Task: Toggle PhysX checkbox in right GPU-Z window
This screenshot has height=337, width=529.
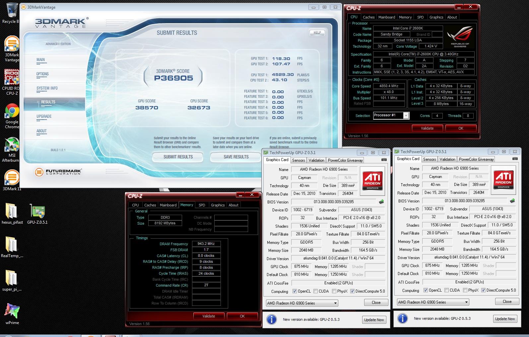Action: [x=465, y=290]
